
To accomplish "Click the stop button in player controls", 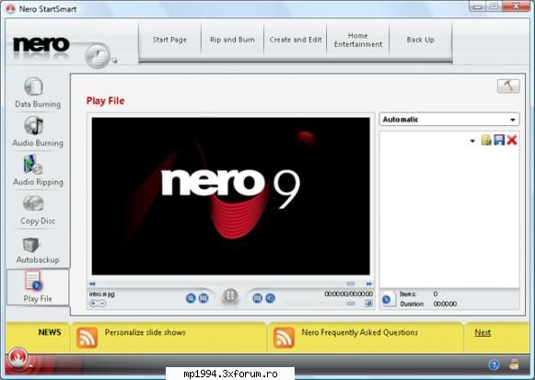I will [x=191, y=298].
